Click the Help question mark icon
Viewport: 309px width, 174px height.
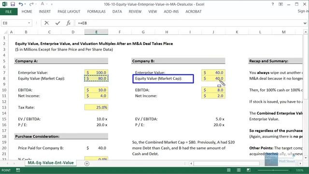click(273, 4)
